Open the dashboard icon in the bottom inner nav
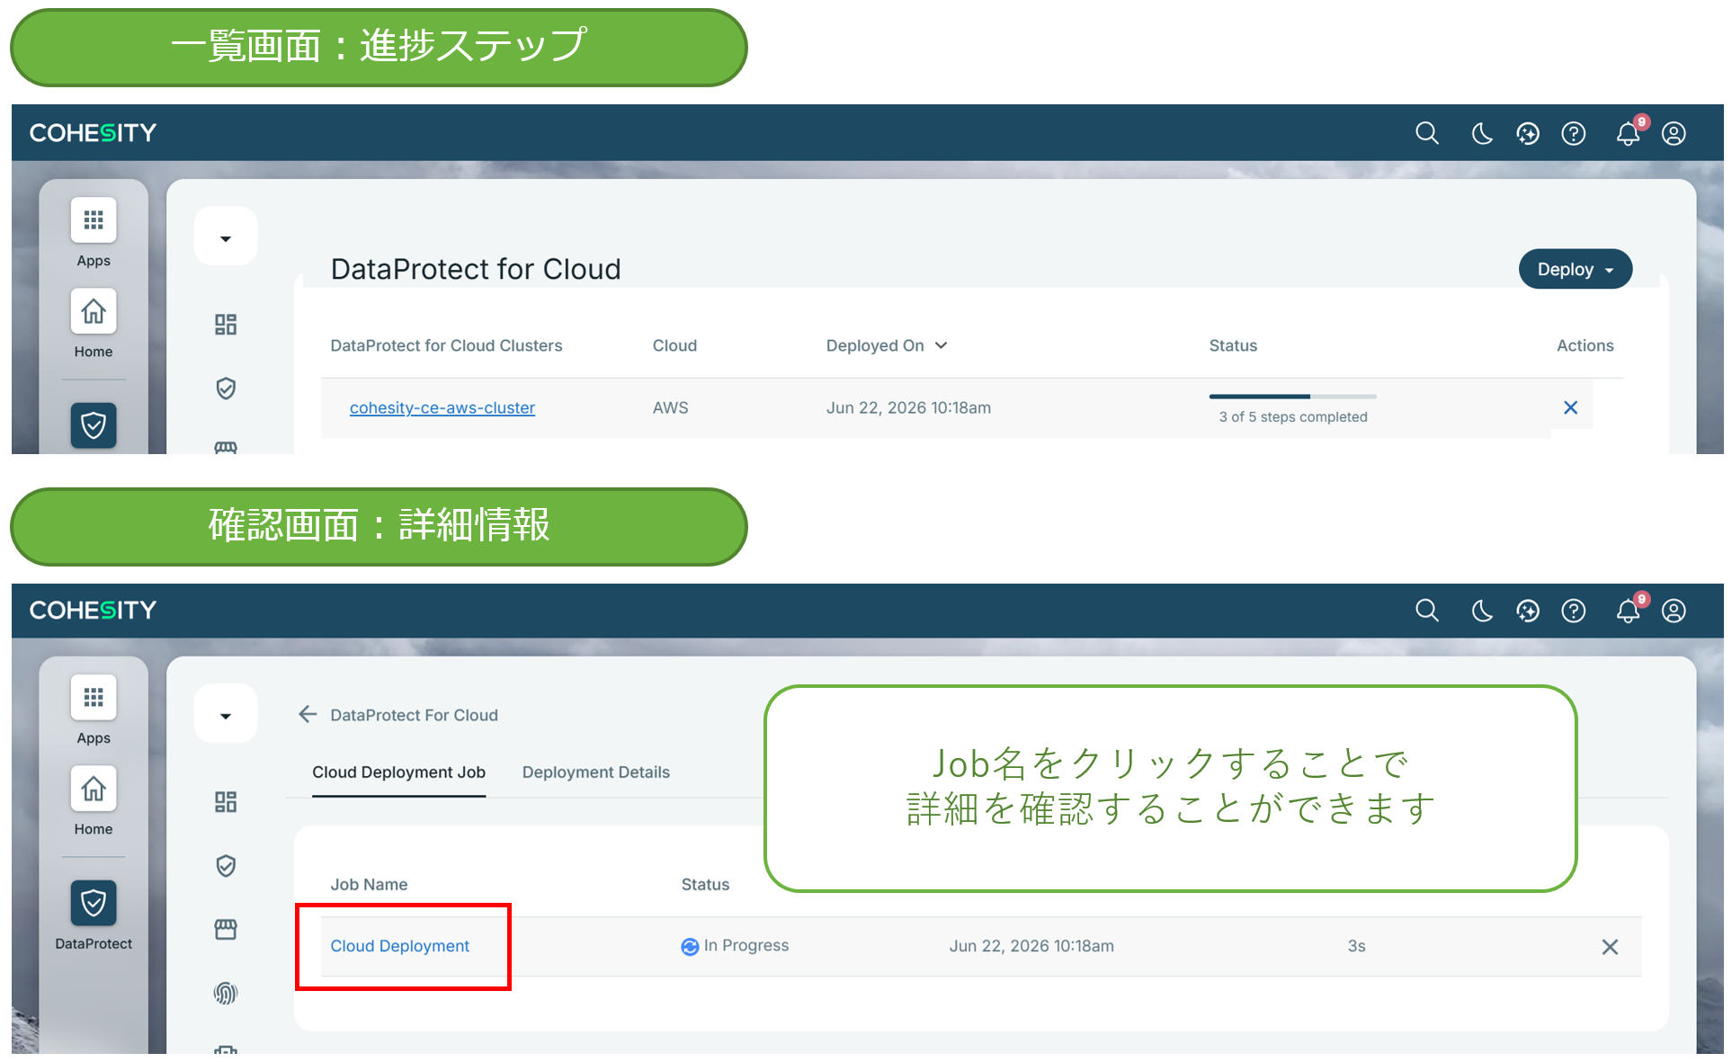Viewport: 1732px width, 1062px height. (226, 802)
